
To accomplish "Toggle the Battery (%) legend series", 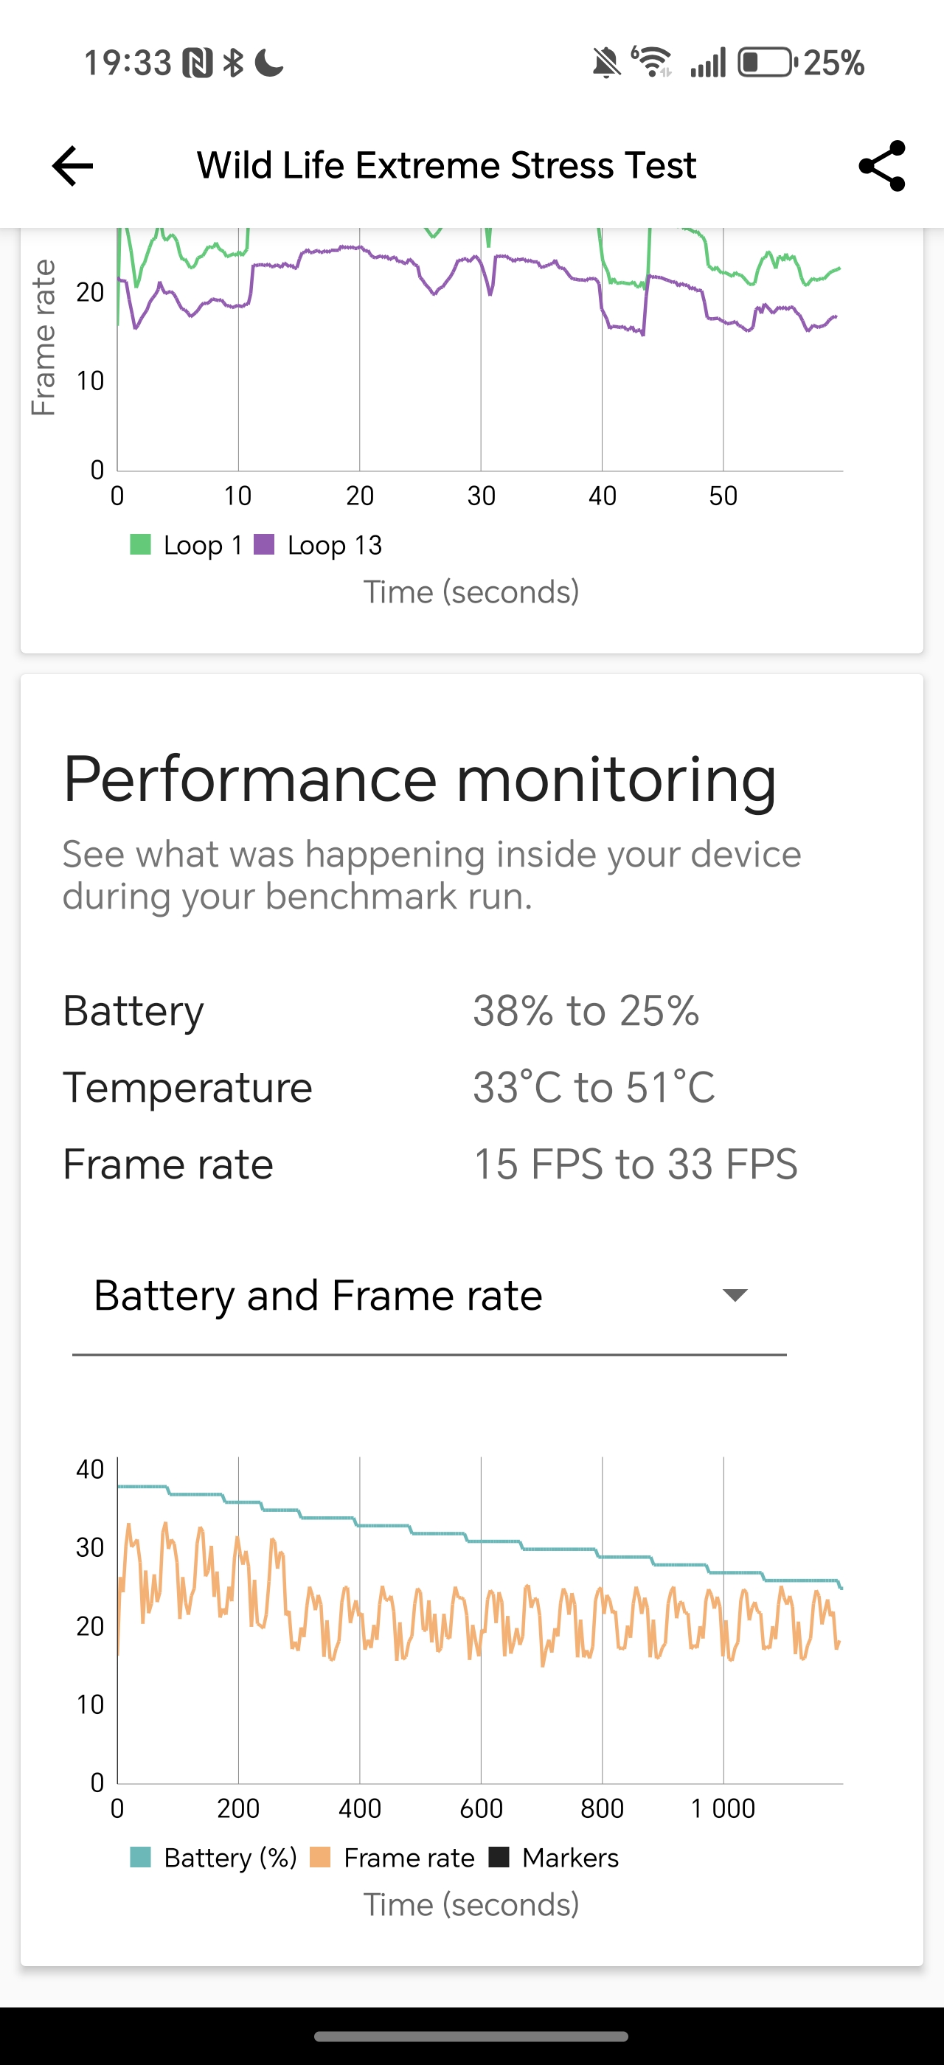I will click(214, 1857).
